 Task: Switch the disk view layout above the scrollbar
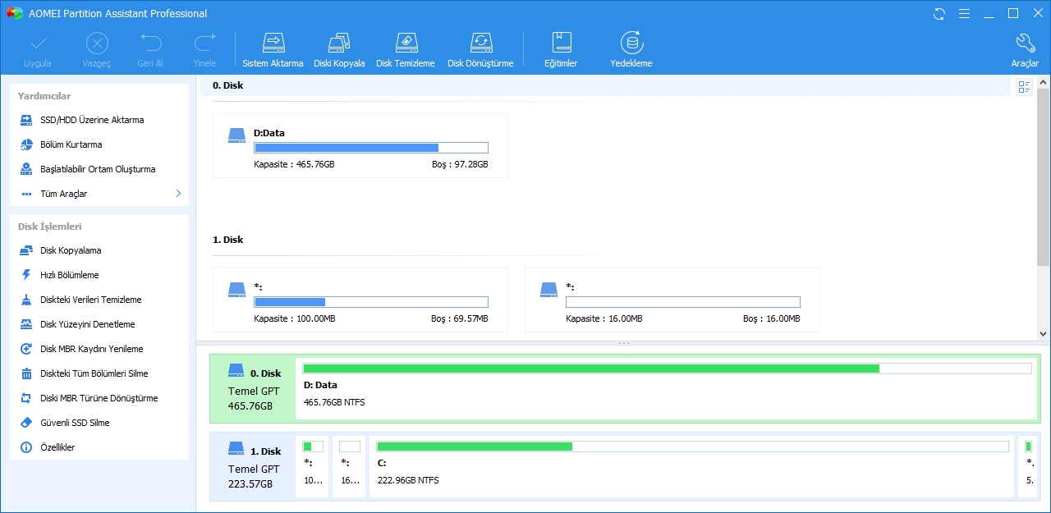tap(1023, 86)
